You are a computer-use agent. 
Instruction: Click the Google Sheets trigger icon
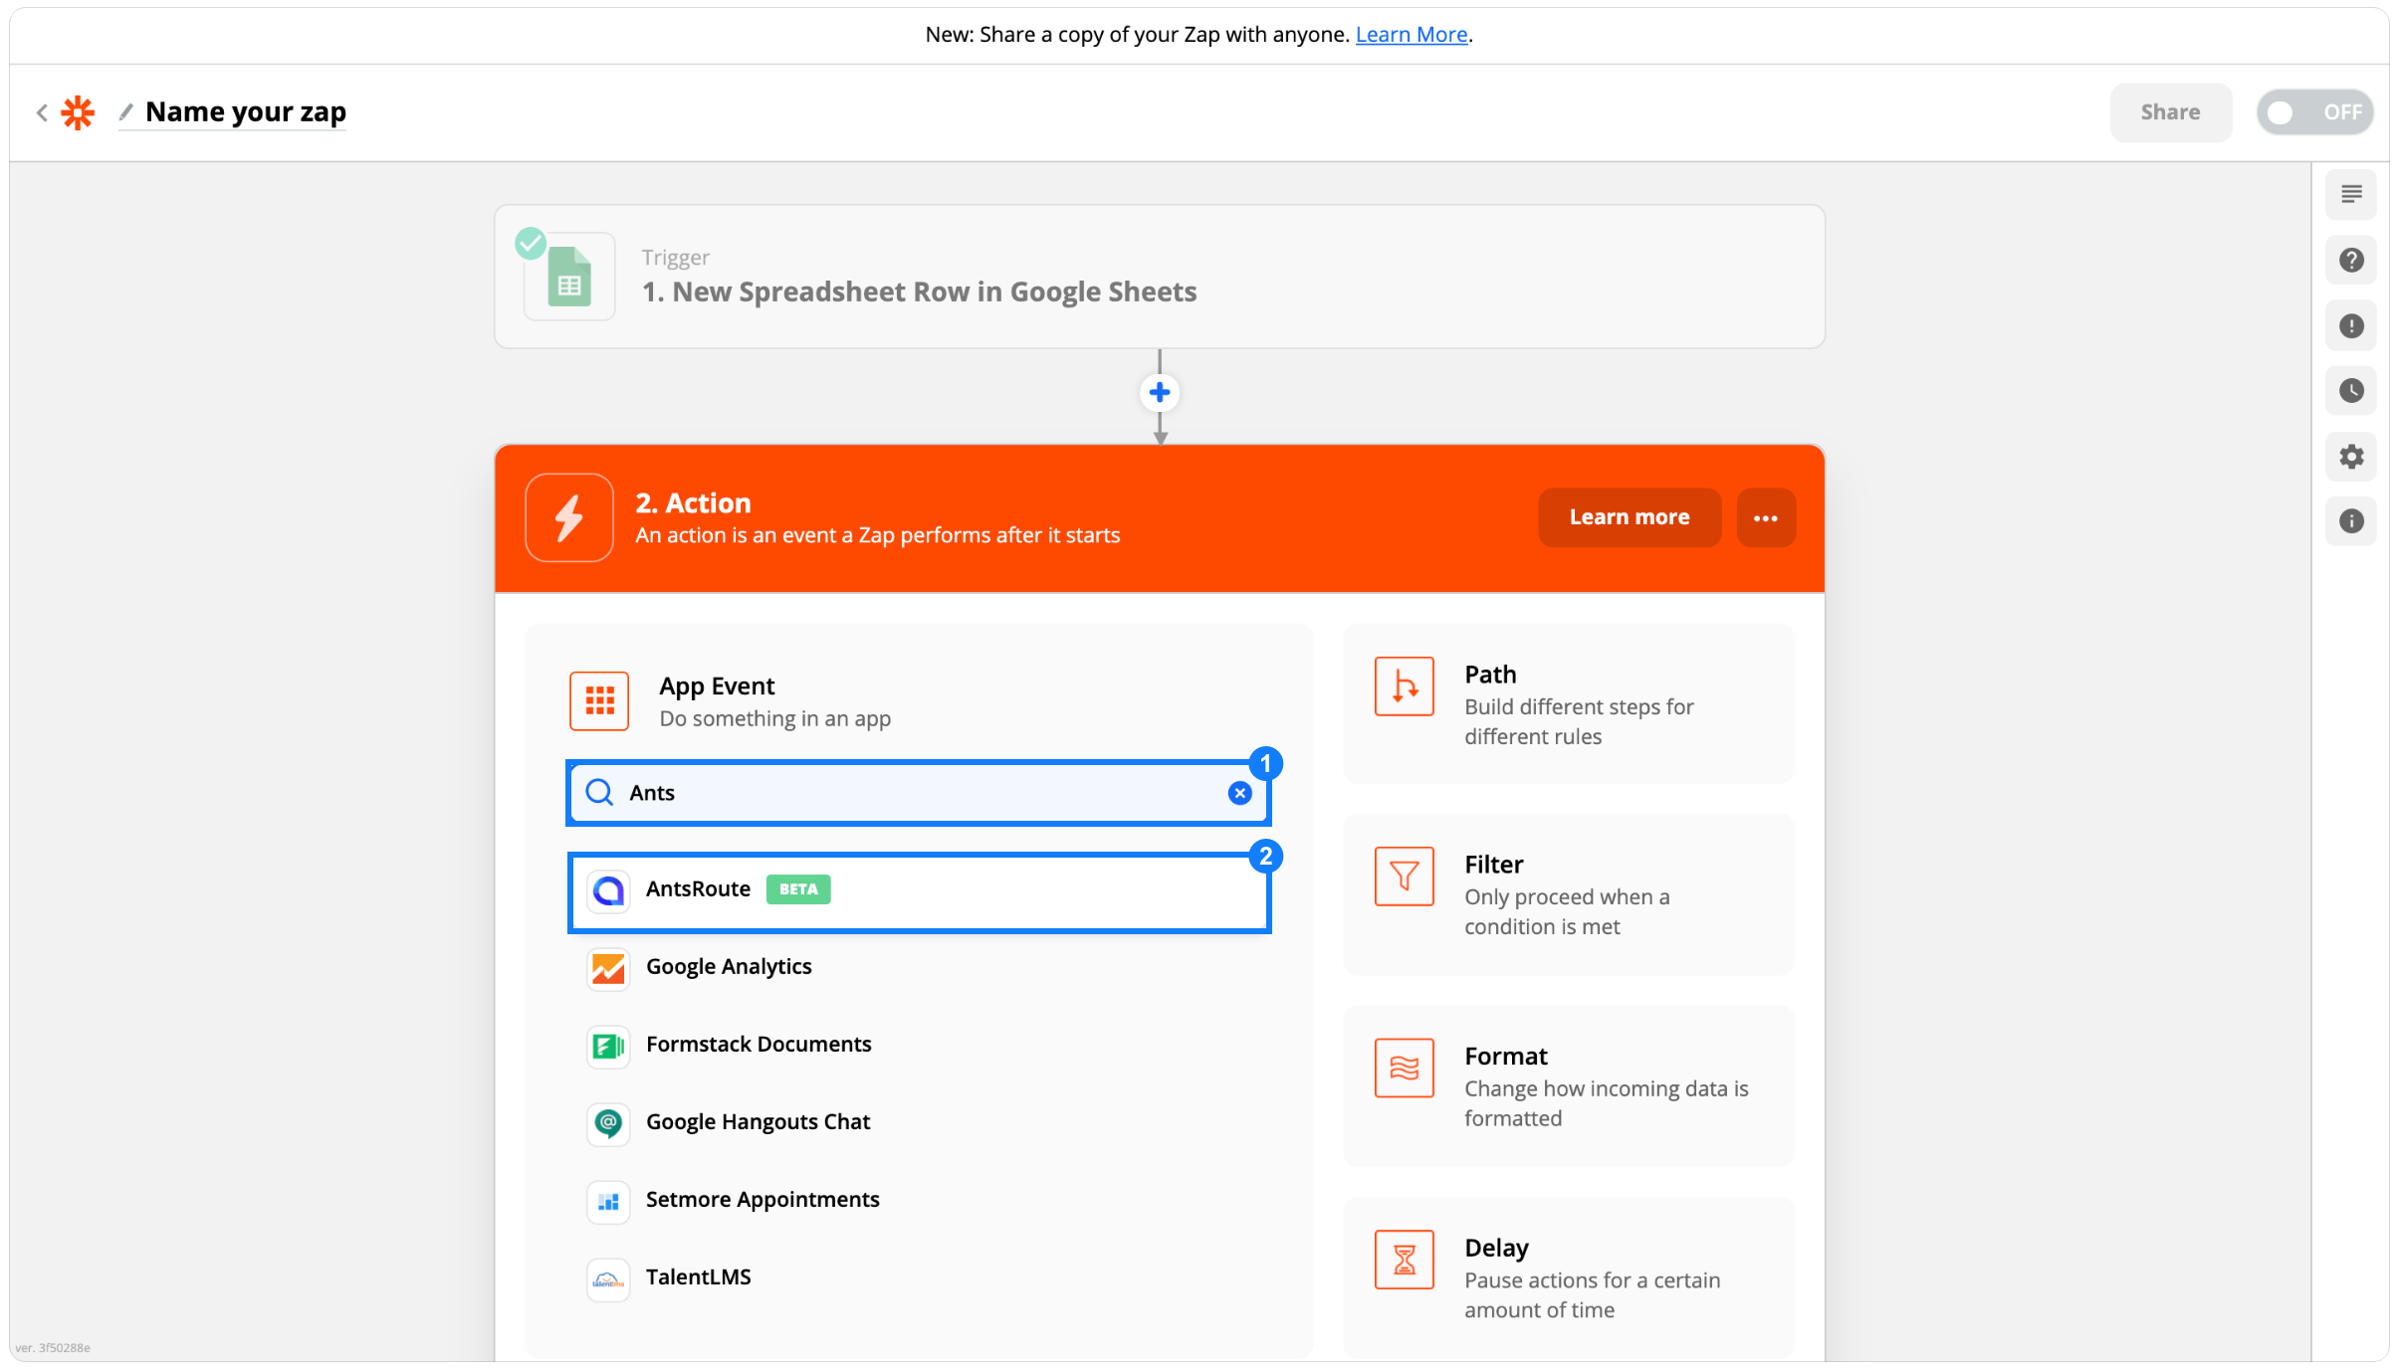(569, 278)
